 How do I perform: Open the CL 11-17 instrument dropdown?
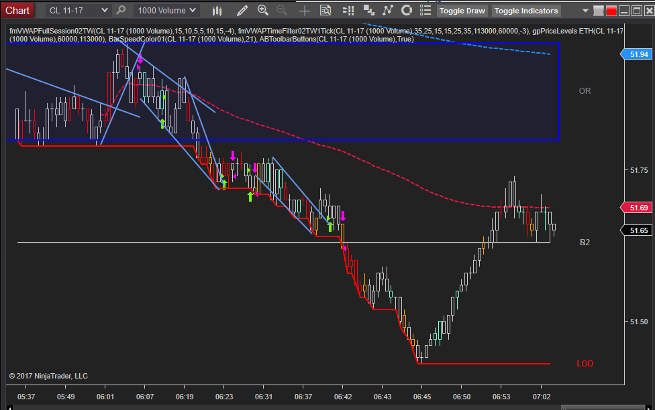[x=78, y=11]
